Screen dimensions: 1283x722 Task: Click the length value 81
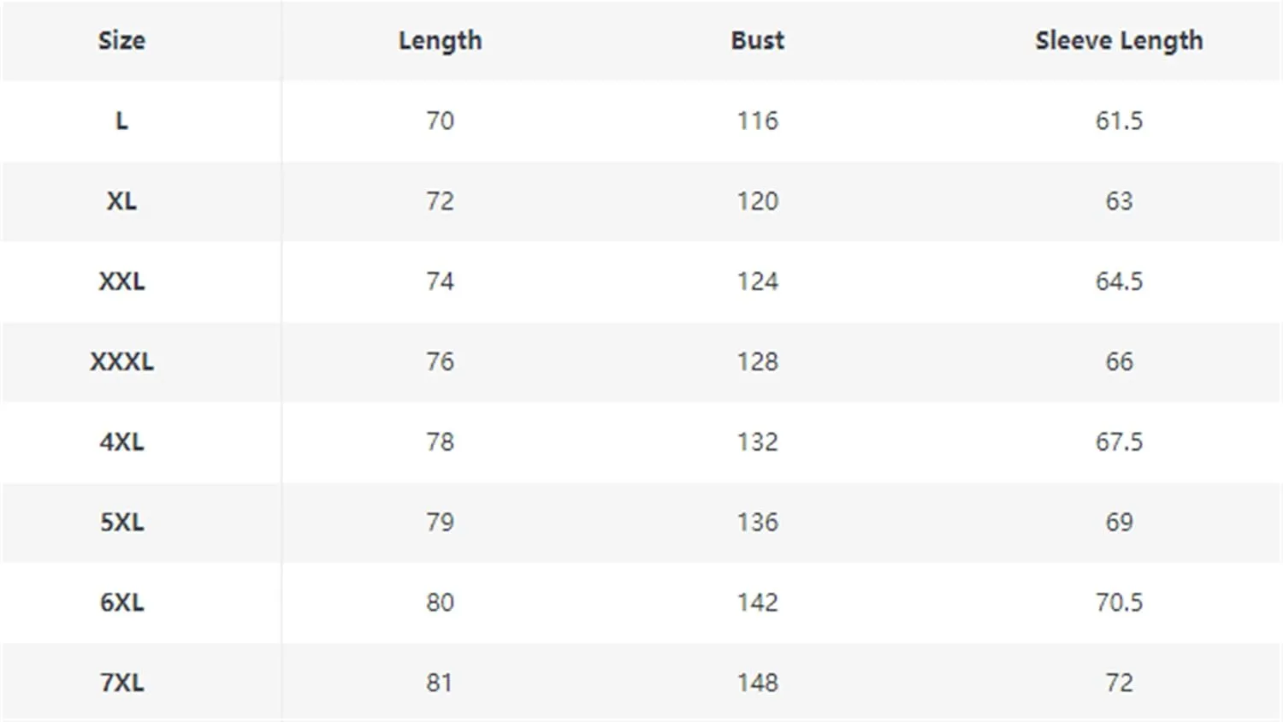click(x=440, y=684)
